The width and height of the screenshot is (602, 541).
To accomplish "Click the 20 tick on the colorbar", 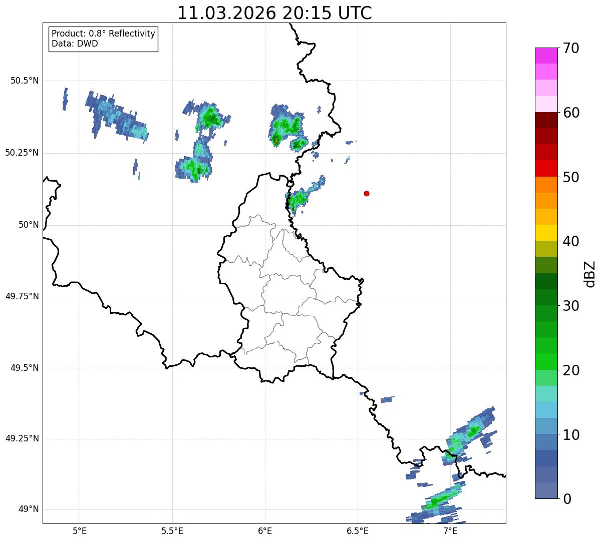I will (x=571, y=370).
